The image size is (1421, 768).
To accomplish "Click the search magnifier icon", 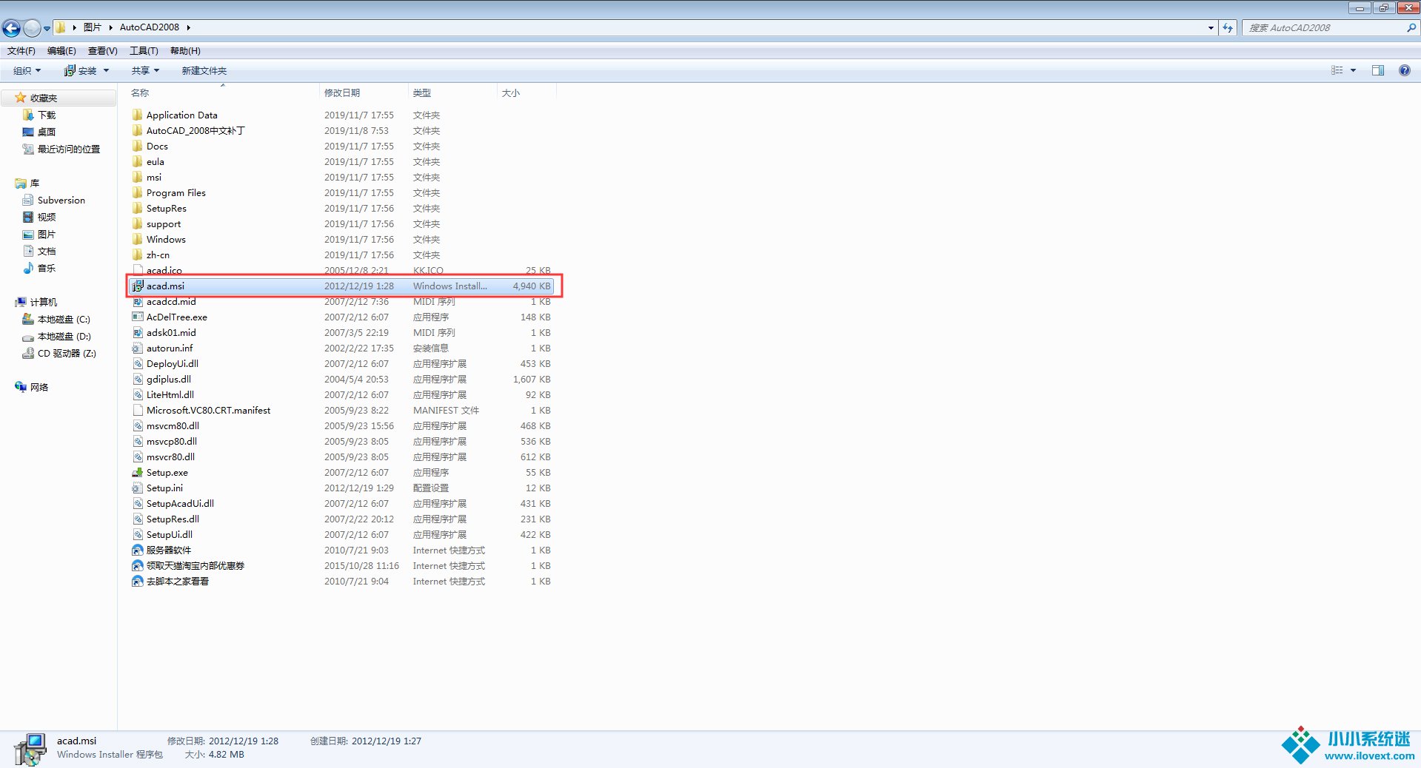I will pos(1411,28).
